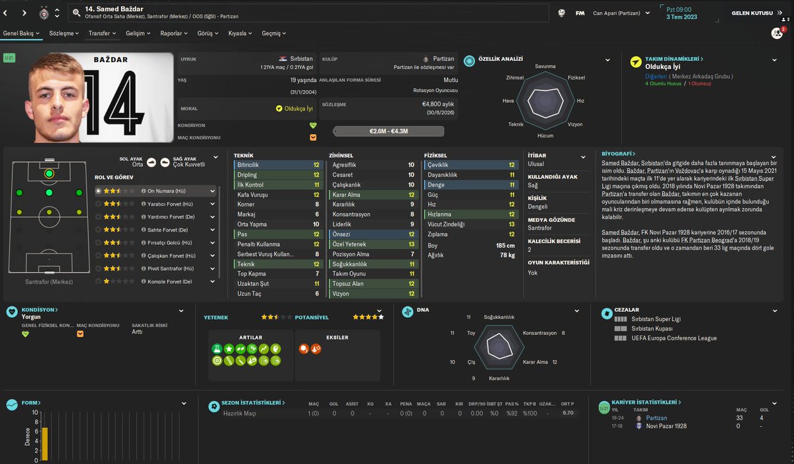Click the green target icon in Artılar
The width and height of the screenshot is (794, 464).
216,361
